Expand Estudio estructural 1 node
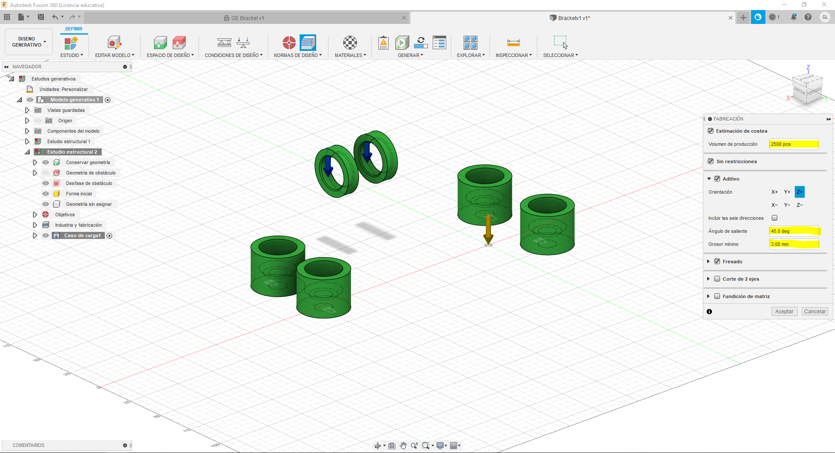835x453 pixels. (27, 141)
